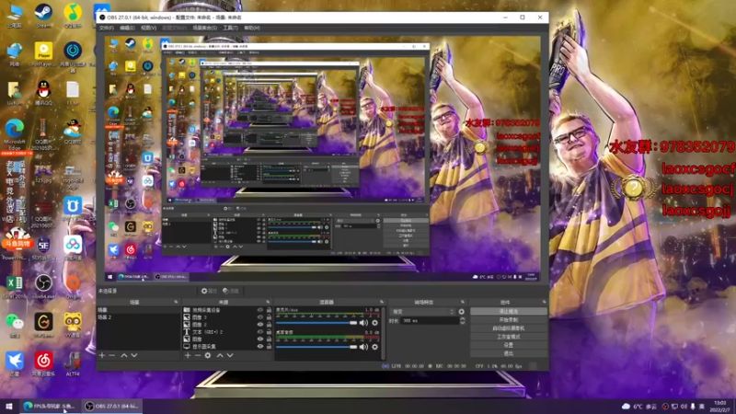This screenshot has width=736, height=414.
Task: Toggle visibility of 图像 2 source
Action: point(260,325)
